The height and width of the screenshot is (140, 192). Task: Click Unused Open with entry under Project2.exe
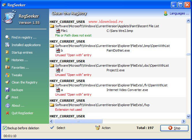[x=73, y=75]
